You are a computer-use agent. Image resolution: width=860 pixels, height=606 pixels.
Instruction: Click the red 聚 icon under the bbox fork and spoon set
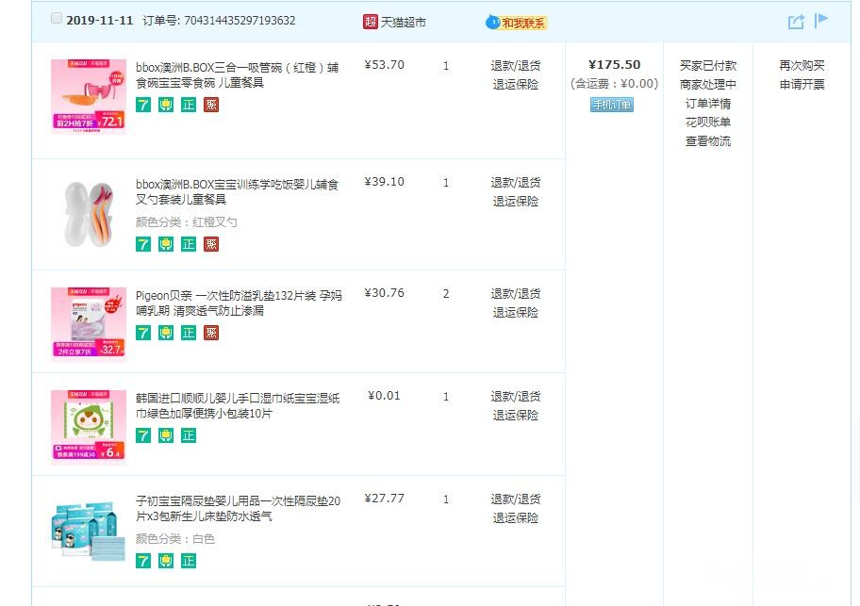(211, 244)
